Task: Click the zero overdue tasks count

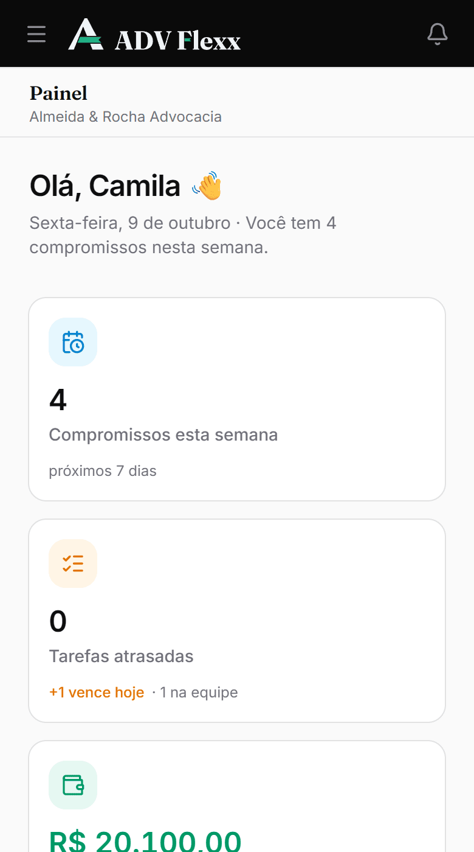Action: pos(58,621)
